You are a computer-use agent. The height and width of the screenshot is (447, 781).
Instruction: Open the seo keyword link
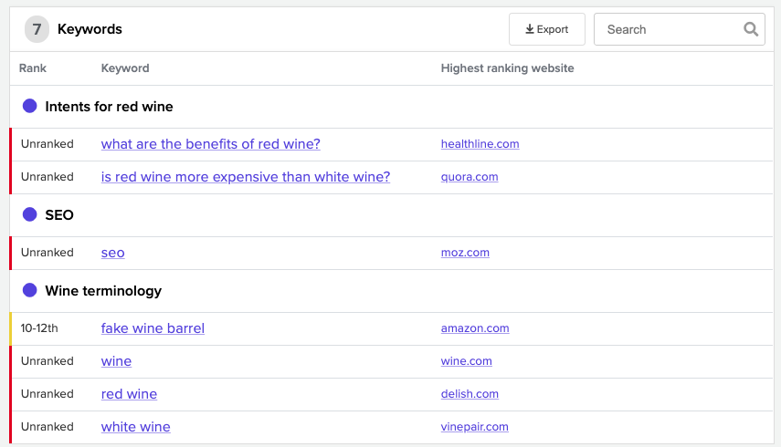(x=113, y=253)
